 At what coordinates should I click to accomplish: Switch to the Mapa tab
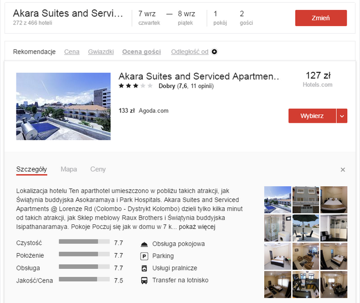coord(69,169)
